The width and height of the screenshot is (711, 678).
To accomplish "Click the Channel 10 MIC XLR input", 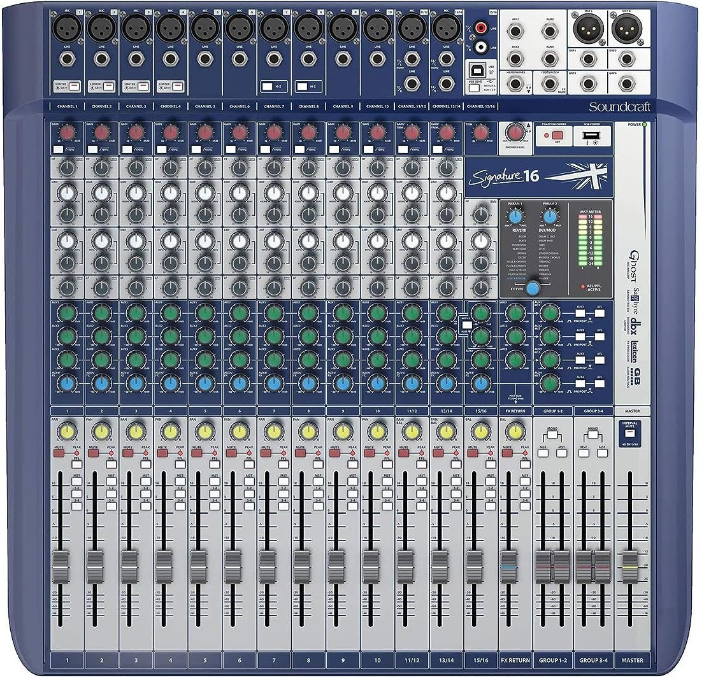I will [x=377, y=28].
